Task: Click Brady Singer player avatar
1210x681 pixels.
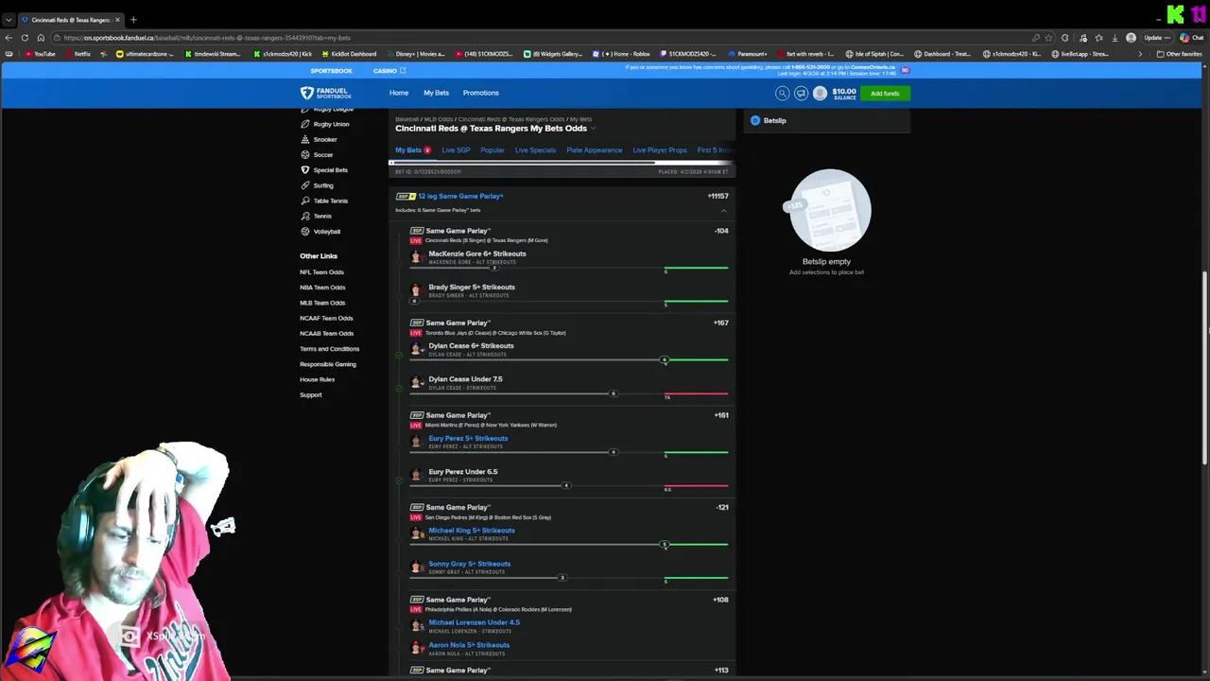Action: pyautogui.click(x=416, y=290)
